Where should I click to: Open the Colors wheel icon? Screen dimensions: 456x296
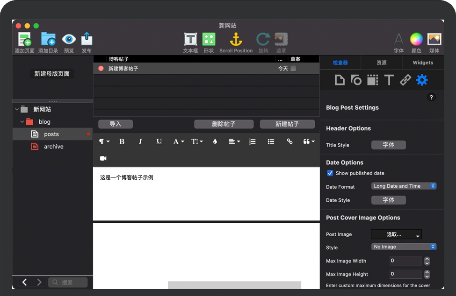[416, 40]
